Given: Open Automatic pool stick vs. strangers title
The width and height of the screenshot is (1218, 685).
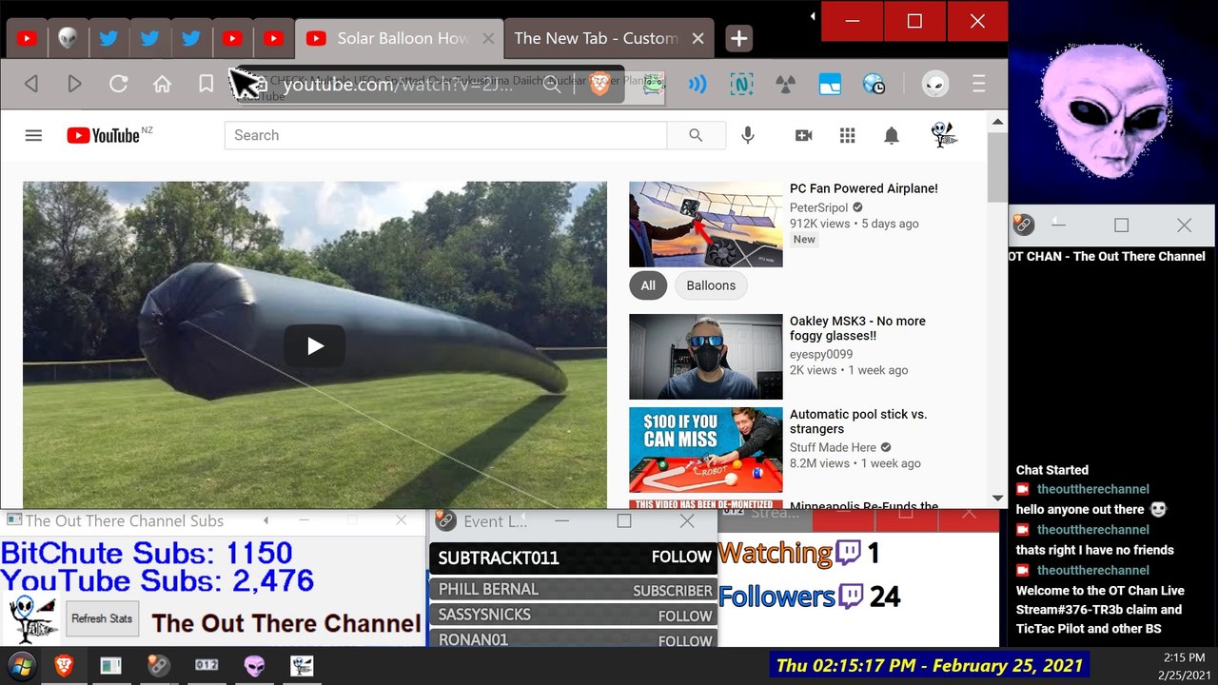Looking at the screenshot, I should (x=858, y=421).
